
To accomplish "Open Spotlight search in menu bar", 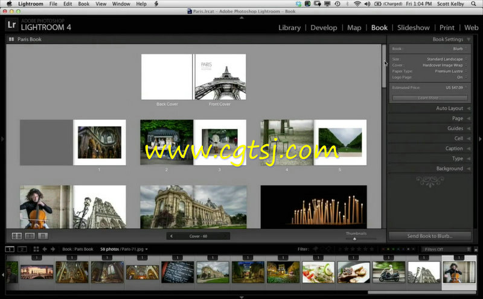I will click(473, 4).
